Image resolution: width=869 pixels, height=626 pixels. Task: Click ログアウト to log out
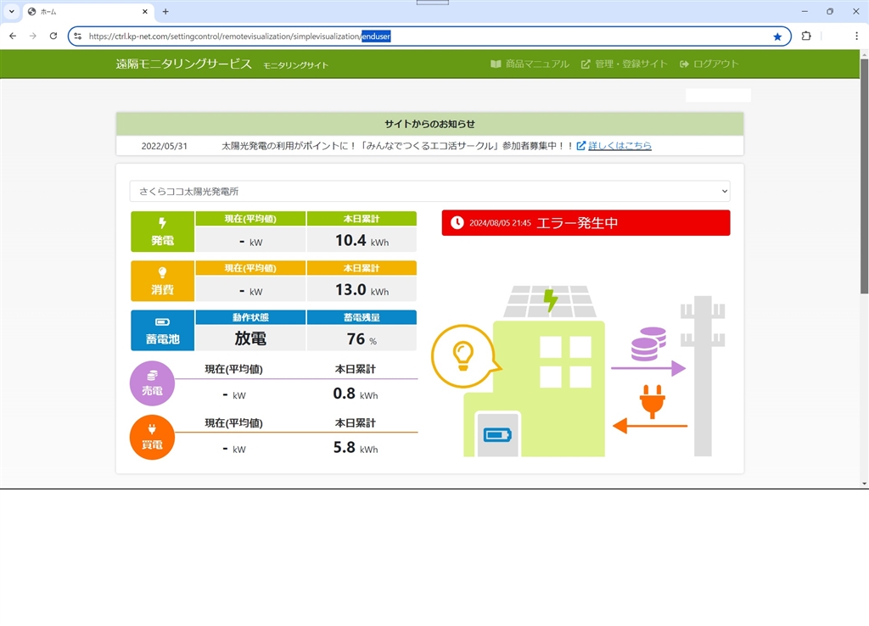click(x=709, y=64)
